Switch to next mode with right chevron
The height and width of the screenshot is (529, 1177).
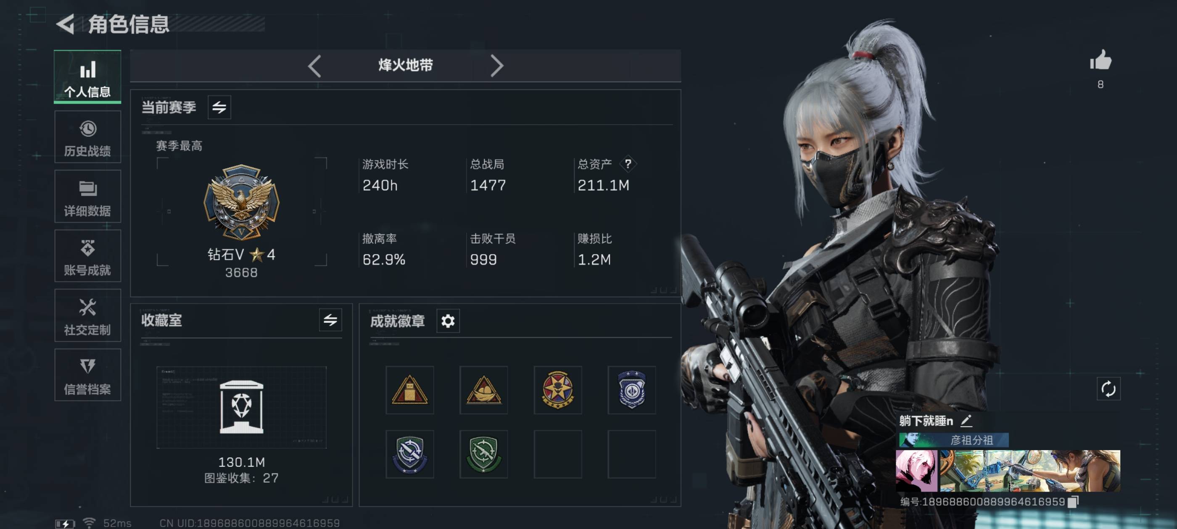pos(497,66)
